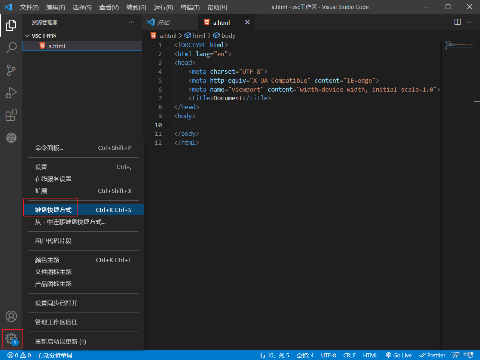Image resolution: width=480 pixels, height=360 pixels.
Task: Choose 设置 from the manage menu
Action: [x=83, y=167]
